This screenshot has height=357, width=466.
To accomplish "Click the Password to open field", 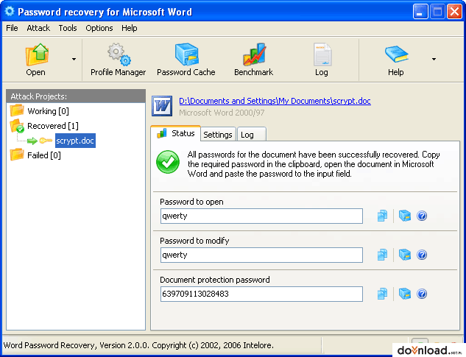I will (261, 216).
